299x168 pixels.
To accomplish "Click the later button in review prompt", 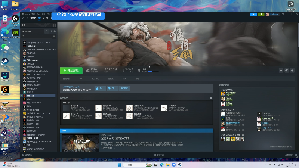I will 124,88.
